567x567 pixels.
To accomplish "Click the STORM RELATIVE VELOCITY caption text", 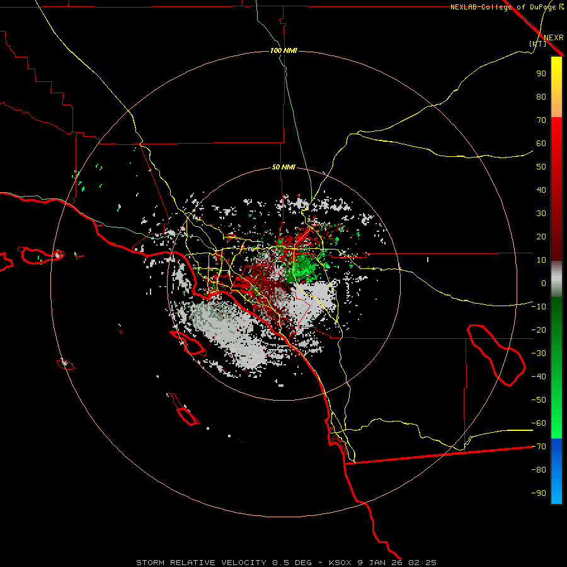I will click(201, 563).
